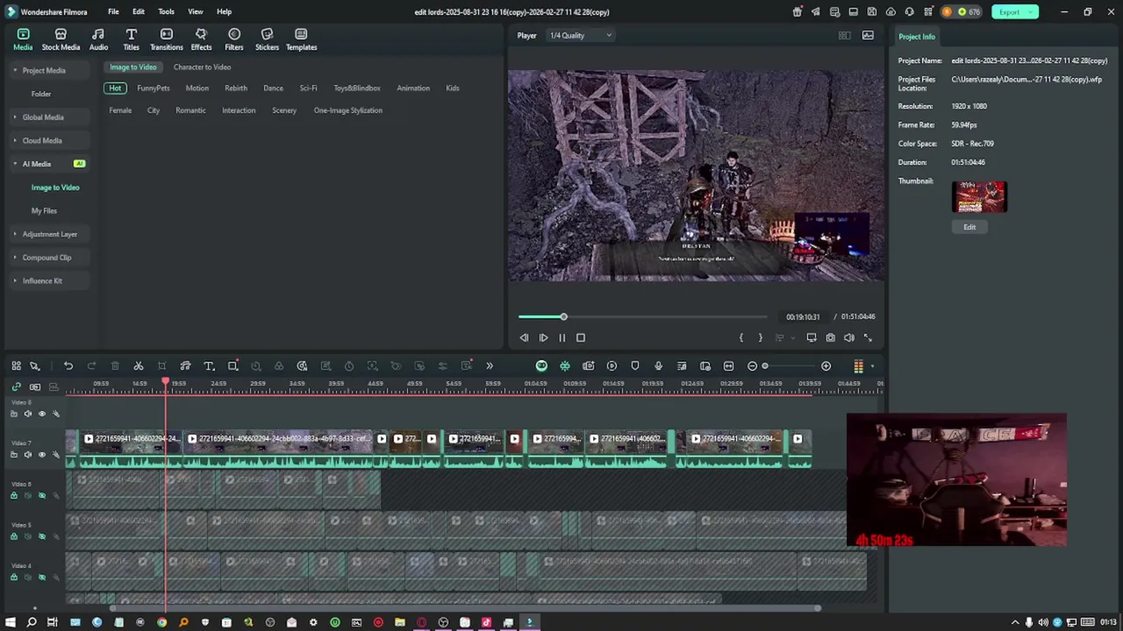
Task: Show more timeline tools via double chevron
Action: click(x=490, y=366)
